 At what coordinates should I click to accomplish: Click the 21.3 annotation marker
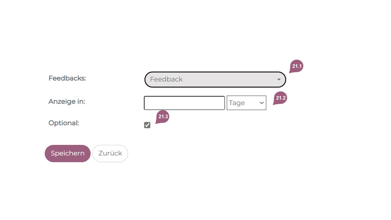click(163, 117)
